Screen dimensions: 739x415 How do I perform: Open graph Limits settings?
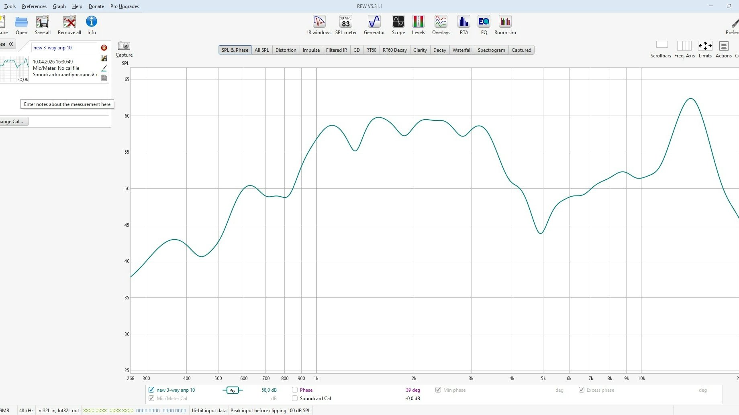click(x=705, y=50)
